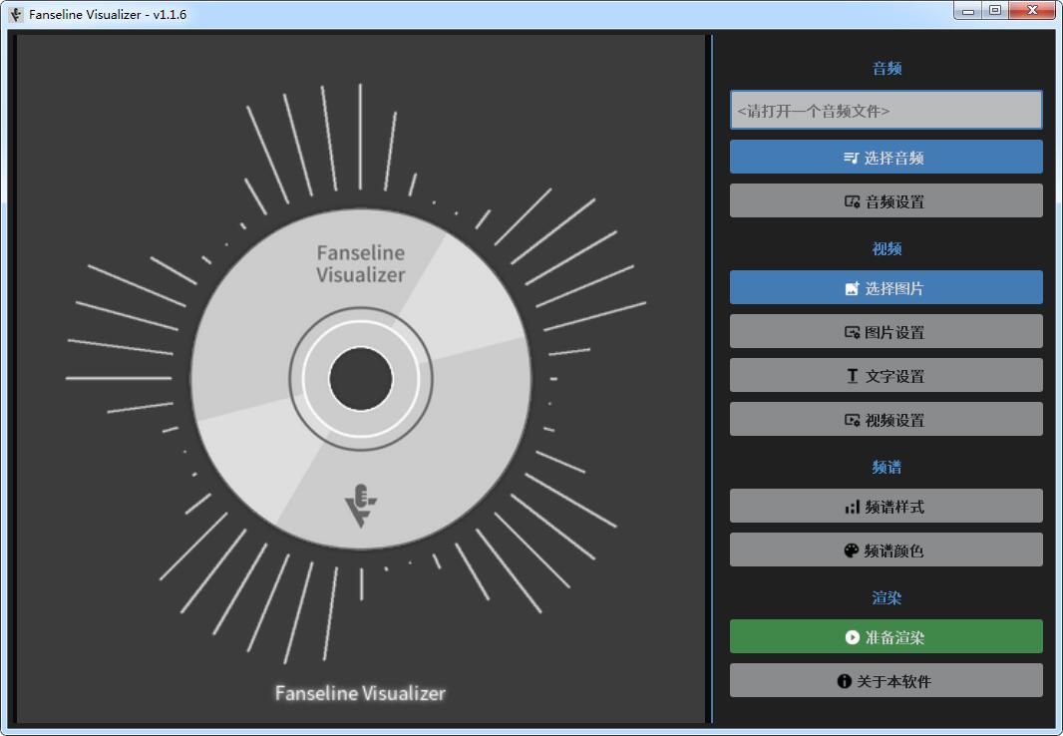Open 关于本软件 about dialog
This screenshot has width=1063, height=736.
coord(886,681)
